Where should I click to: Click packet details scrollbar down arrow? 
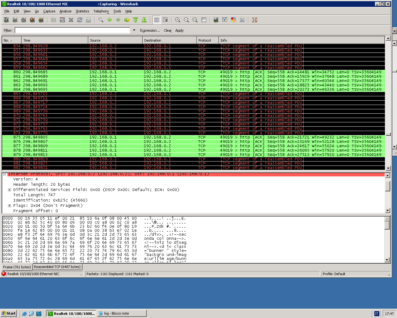[387, 210]
